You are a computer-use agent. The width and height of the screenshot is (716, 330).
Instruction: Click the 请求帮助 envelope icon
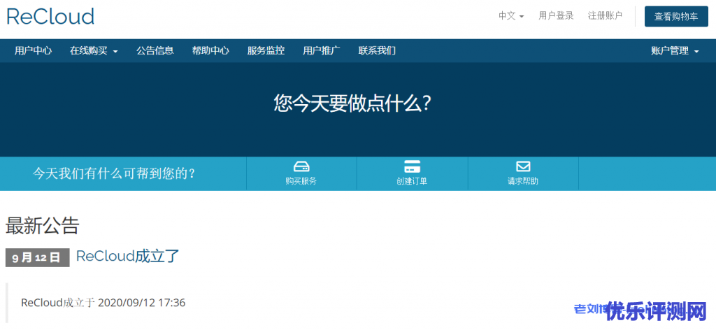tap(523, 166)
